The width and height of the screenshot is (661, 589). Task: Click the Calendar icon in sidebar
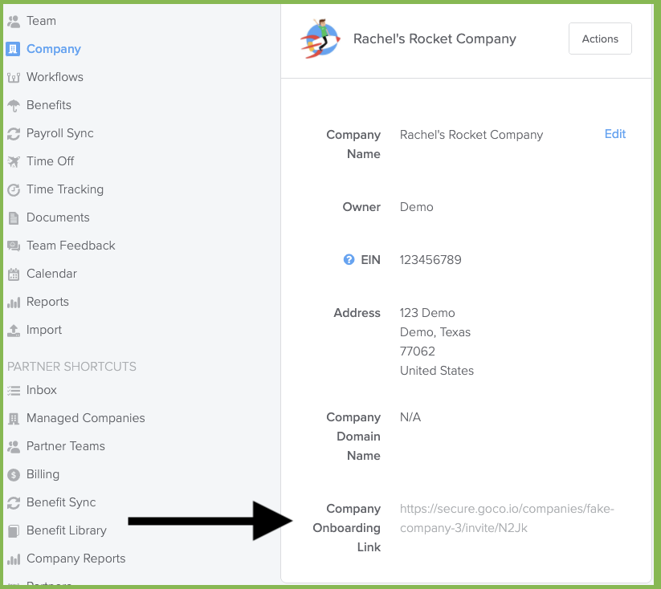14,274
